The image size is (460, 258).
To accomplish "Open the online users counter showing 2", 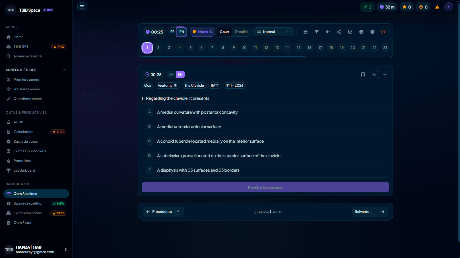I will tap(367, 7).
